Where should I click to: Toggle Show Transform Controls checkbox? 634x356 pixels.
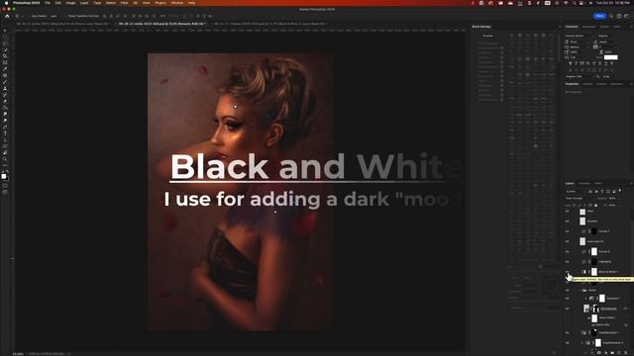[66, 16]
